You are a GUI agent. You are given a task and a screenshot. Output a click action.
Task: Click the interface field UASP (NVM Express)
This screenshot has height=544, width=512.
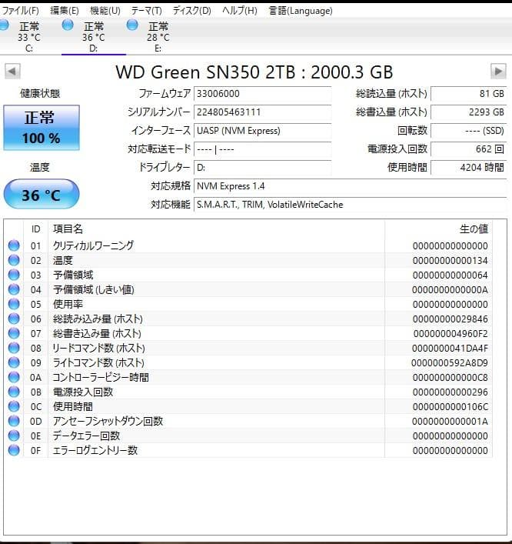262,131
